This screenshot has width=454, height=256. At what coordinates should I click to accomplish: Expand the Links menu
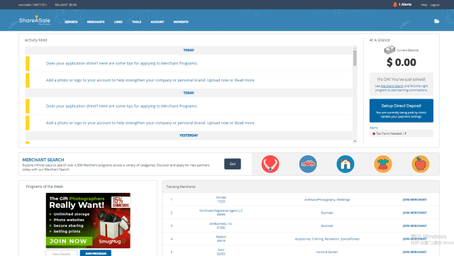[x=118, y=22]
